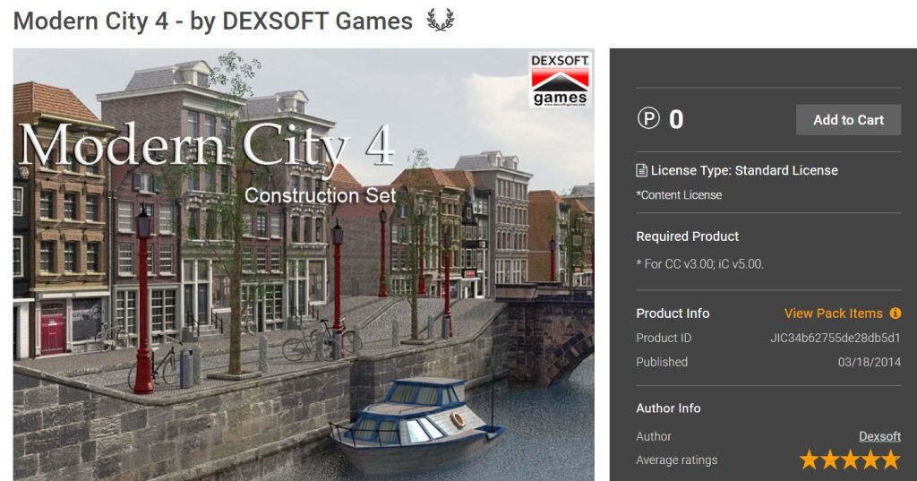
Task: Click the P points currency icon
Action: (648, 119)
